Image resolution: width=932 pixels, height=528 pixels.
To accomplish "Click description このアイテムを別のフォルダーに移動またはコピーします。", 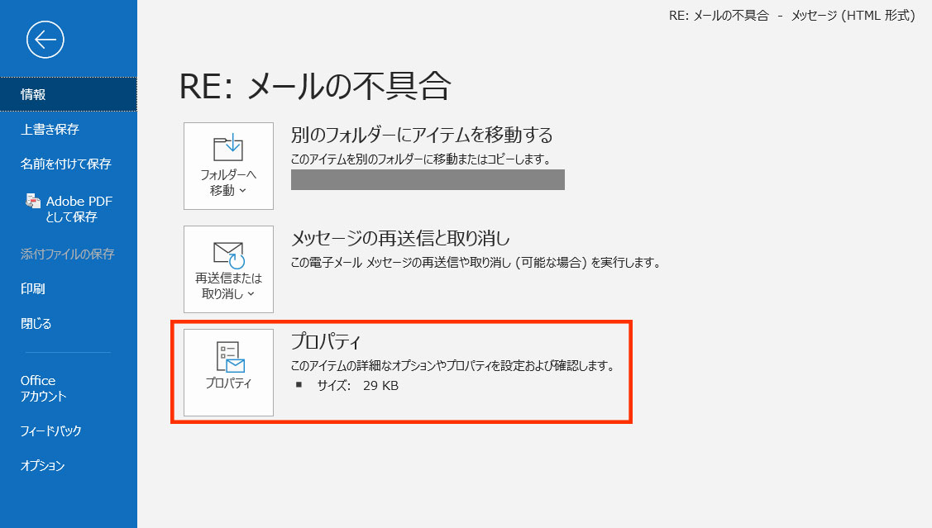I will pyautogui.click(x=420, y=159).
